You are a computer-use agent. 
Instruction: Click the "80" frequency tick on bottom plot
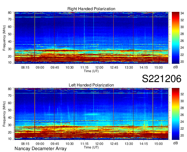pyautogui.click(x=10, y=89)
